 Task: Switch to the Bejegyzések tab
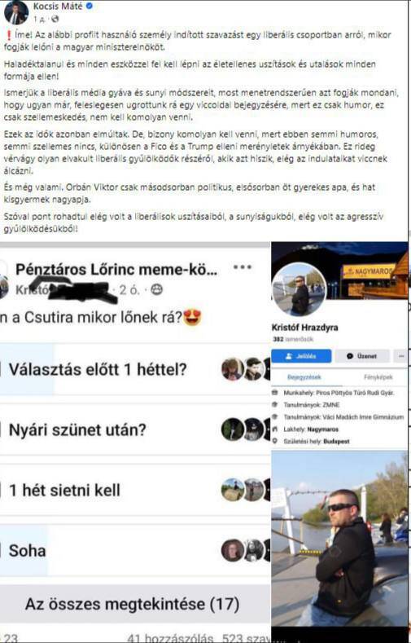[304, 377]
